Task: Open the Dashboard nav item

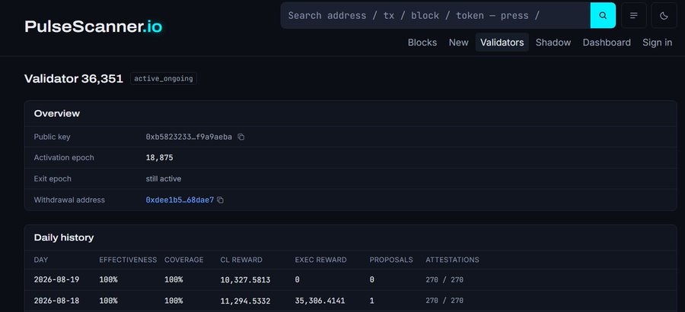Action: [x=607, y=43]
